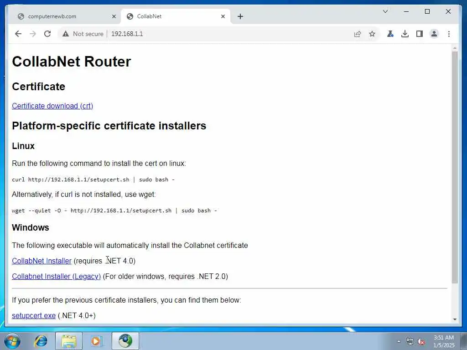Close the computernewb.com tab

[x=114, y=17]
